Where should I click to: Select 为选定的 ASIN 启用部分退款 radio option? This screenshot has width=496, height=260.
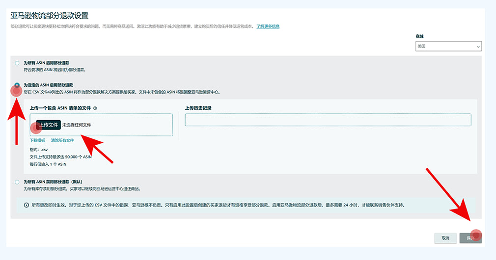tap(17, 85)
